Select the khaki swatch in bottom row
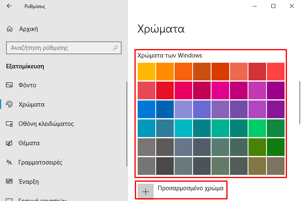 pos(257,166)
